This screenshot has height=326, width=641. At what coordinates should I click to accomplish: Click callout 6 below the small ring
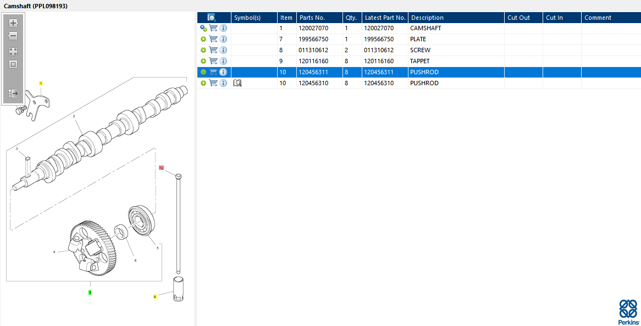(135, 260)
